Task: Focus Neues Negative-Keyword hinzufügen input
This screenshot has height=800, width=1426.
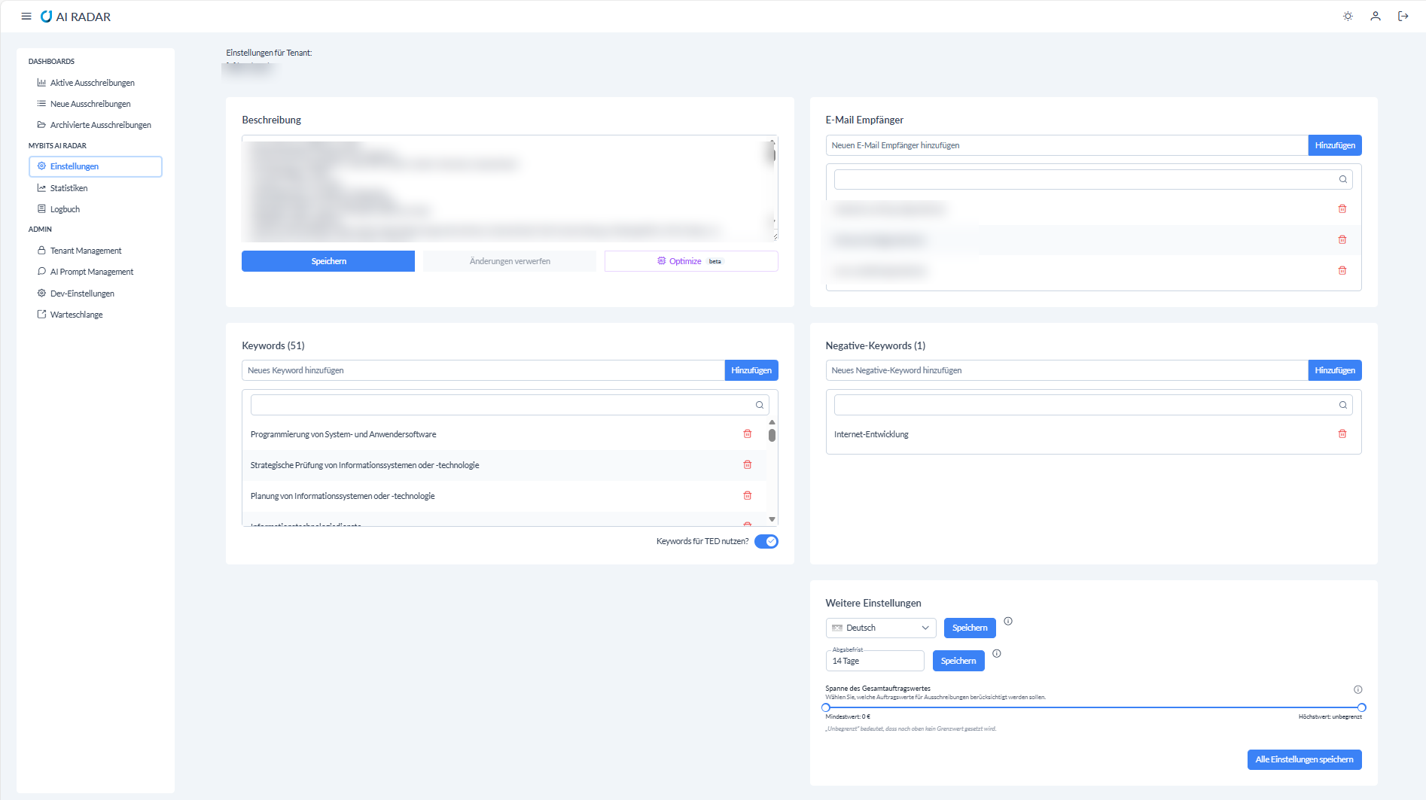Action: (1067, 370)
